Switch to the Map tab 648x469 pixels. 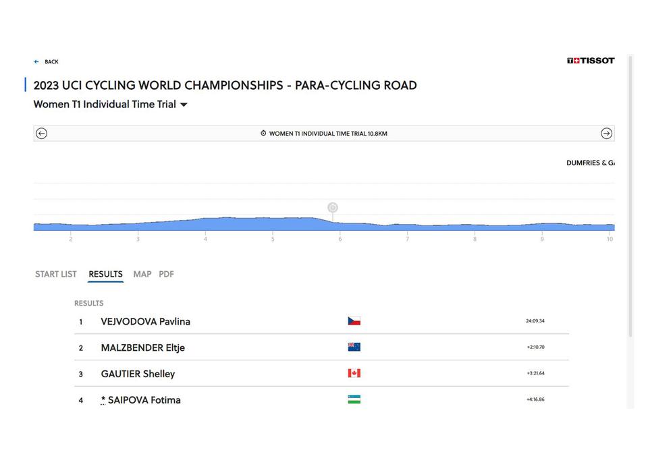(x=142, y=274)
